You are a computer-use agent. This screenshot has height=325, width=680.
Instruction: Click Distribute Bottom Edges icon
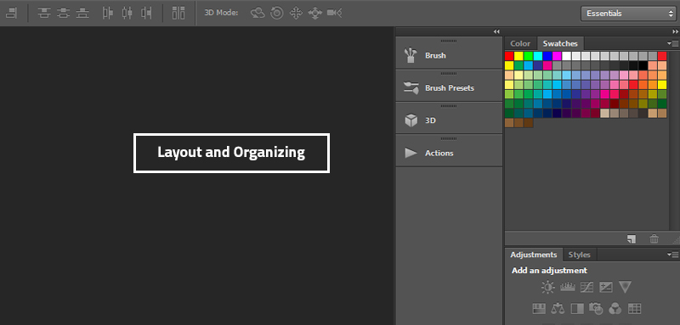(82, 13)
